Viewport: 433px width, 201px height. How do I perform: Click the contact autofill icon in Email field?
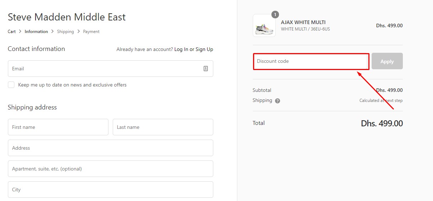click(206, 69)
